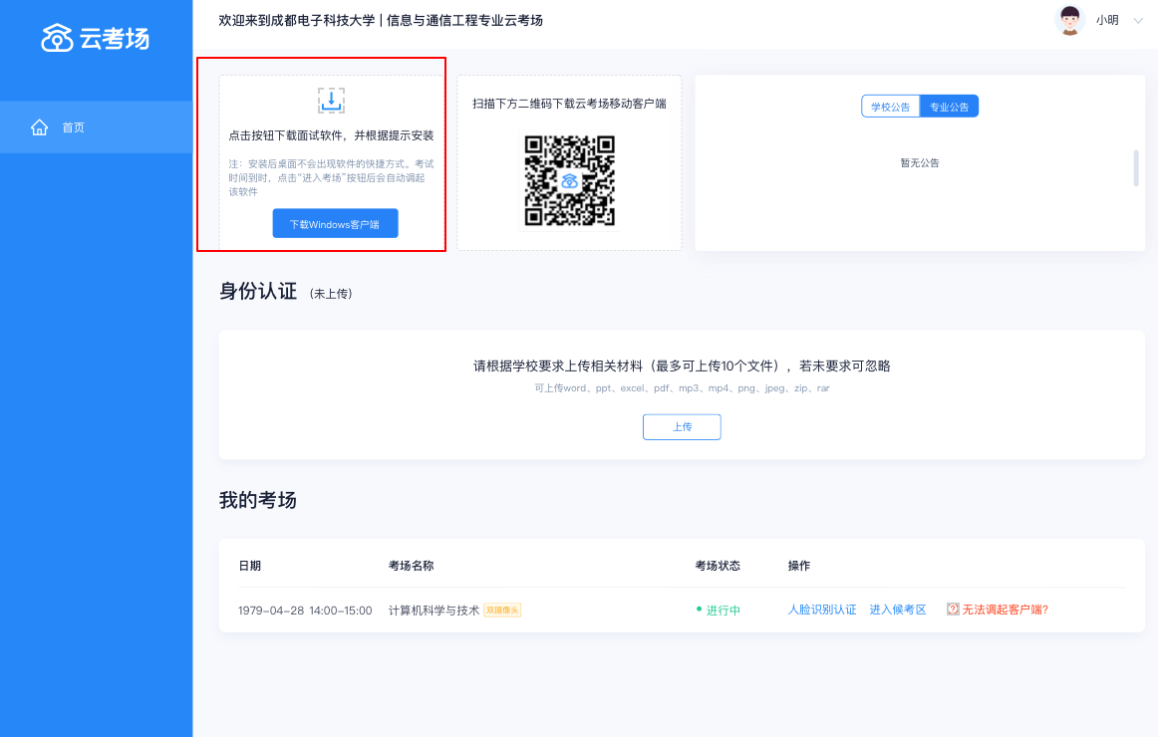1158x737 pixels.
Task: Open the 无法调起客户端? help link
Action: (x=1005, y=610)
